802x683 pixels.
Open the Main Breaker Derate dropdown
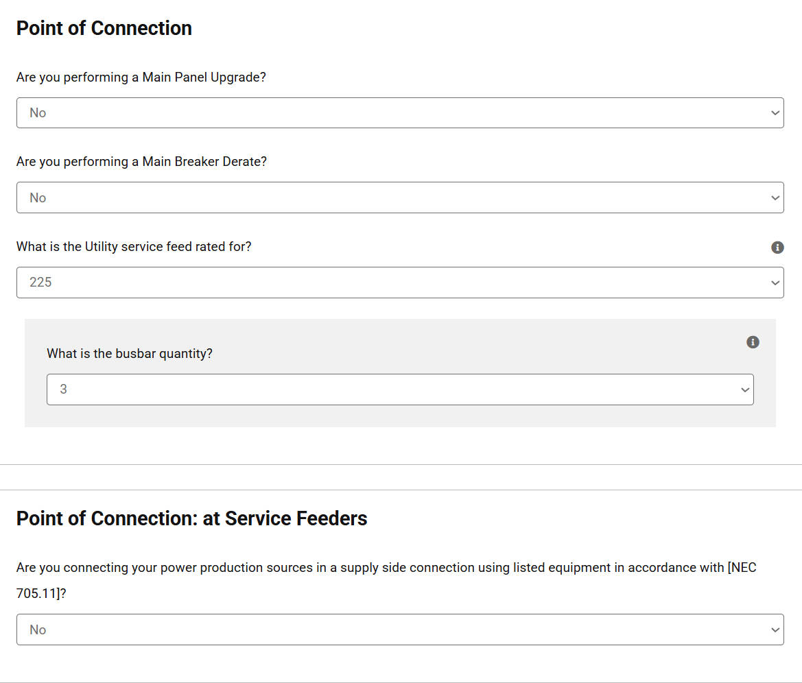click(400, 197)
